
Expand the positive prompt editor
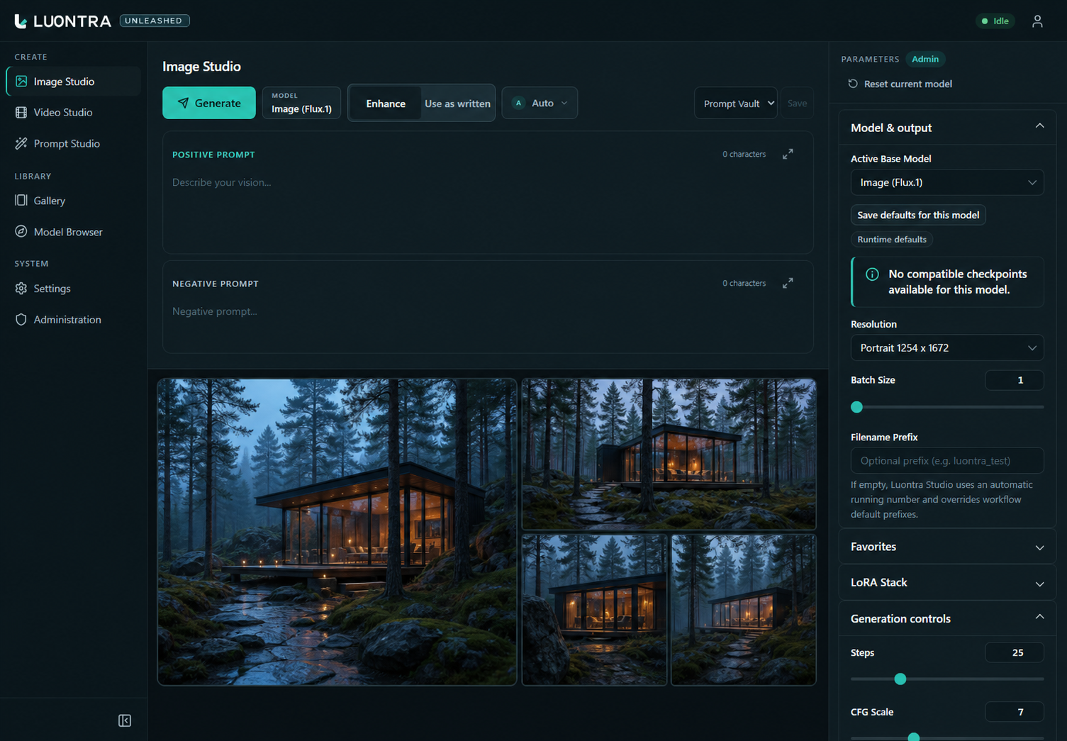[x=788, y=154]
